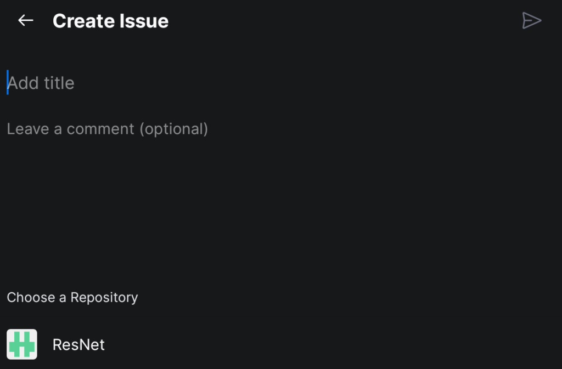Click the ResNet row to change repository

click(78, 344)
